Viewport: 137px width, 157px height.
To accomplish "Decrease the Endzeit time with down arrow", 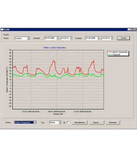I will (112, 39).
